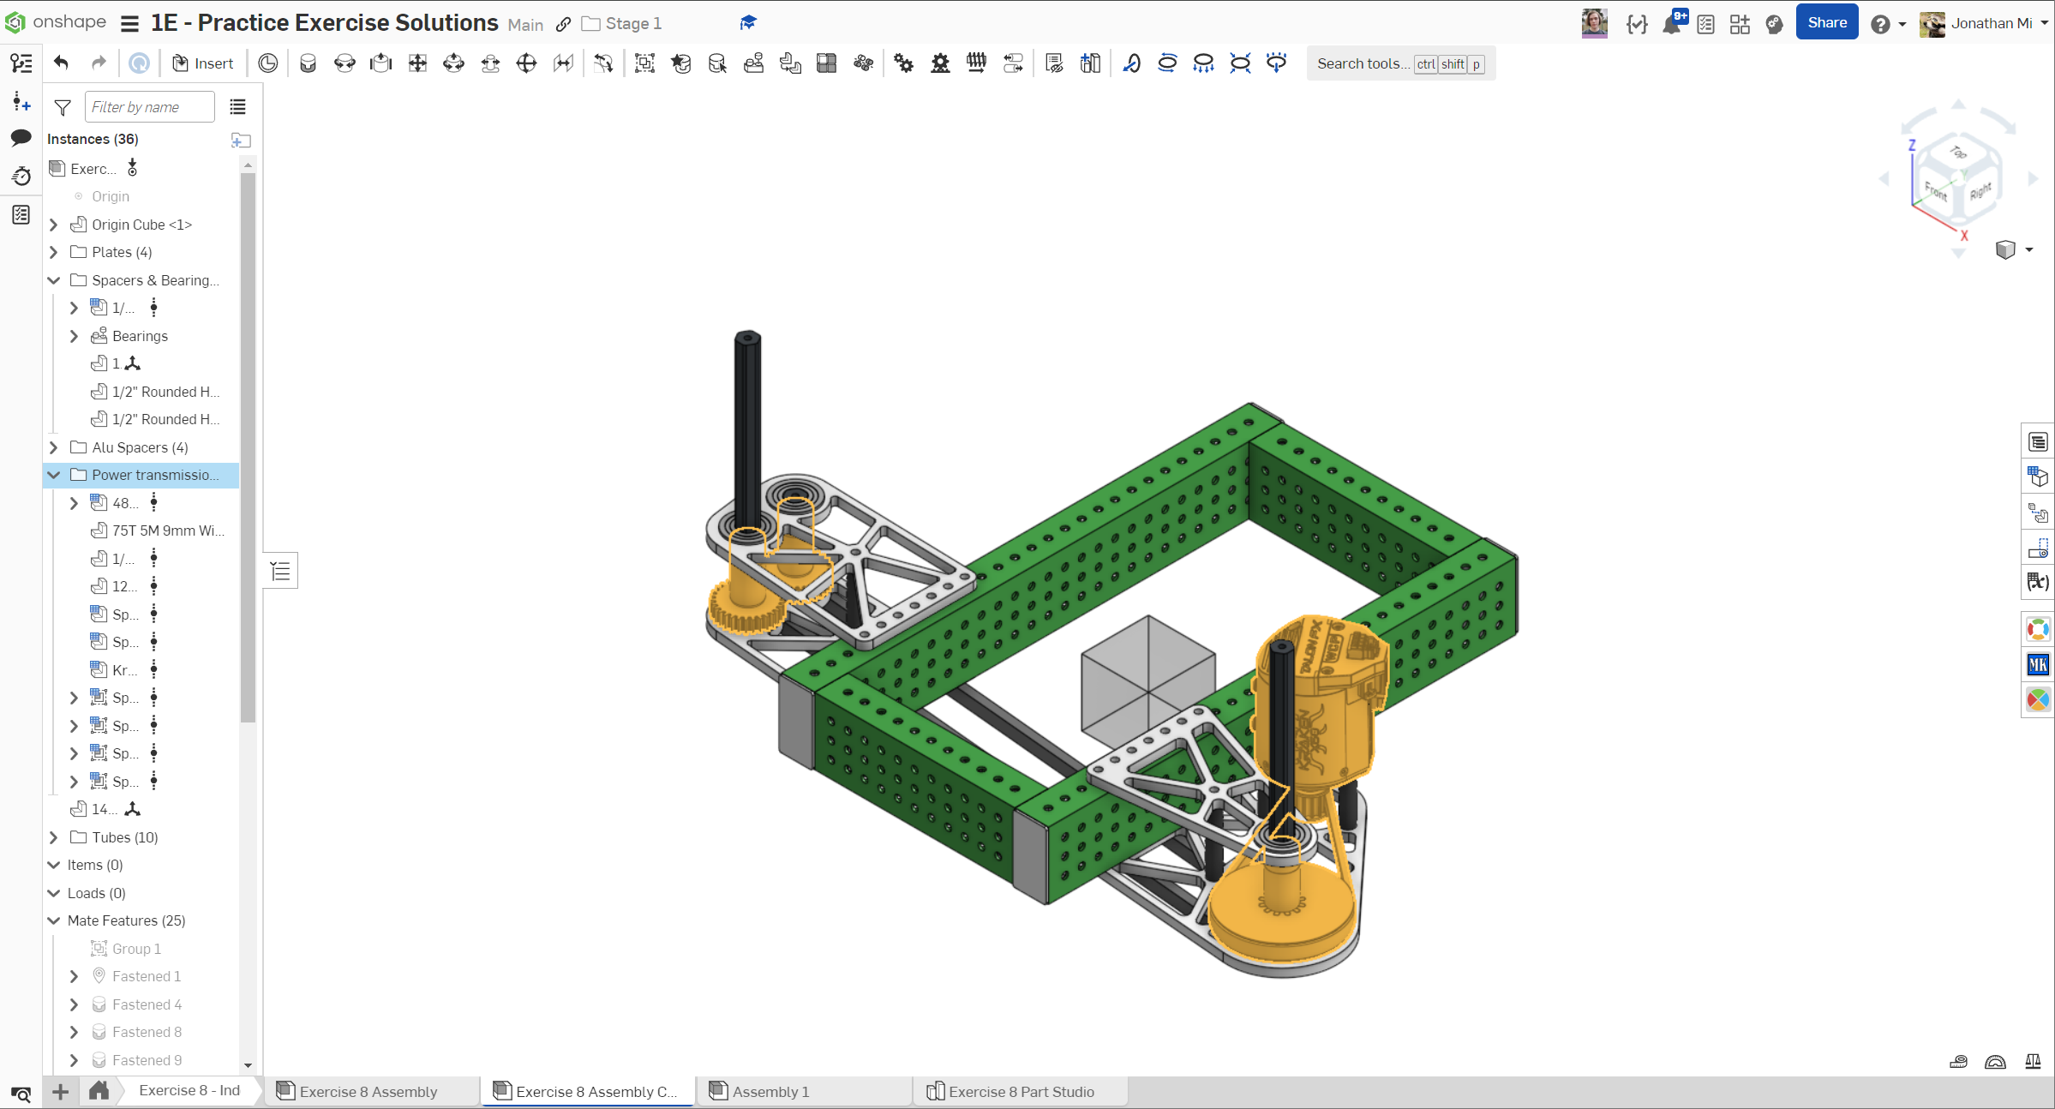Open the MK app panel icon
Image resolution: width=2055 pixels, height=1109 pixels.
(x=2038, y=664)
